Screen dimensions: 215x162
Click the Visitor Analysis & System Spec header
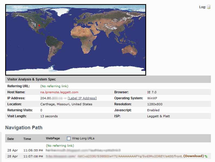pos(32,79)
